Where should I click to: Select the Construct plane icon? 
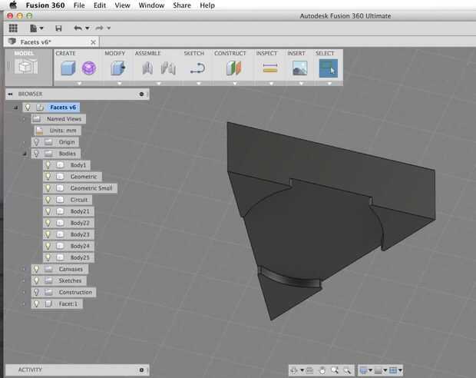[233, 68]
